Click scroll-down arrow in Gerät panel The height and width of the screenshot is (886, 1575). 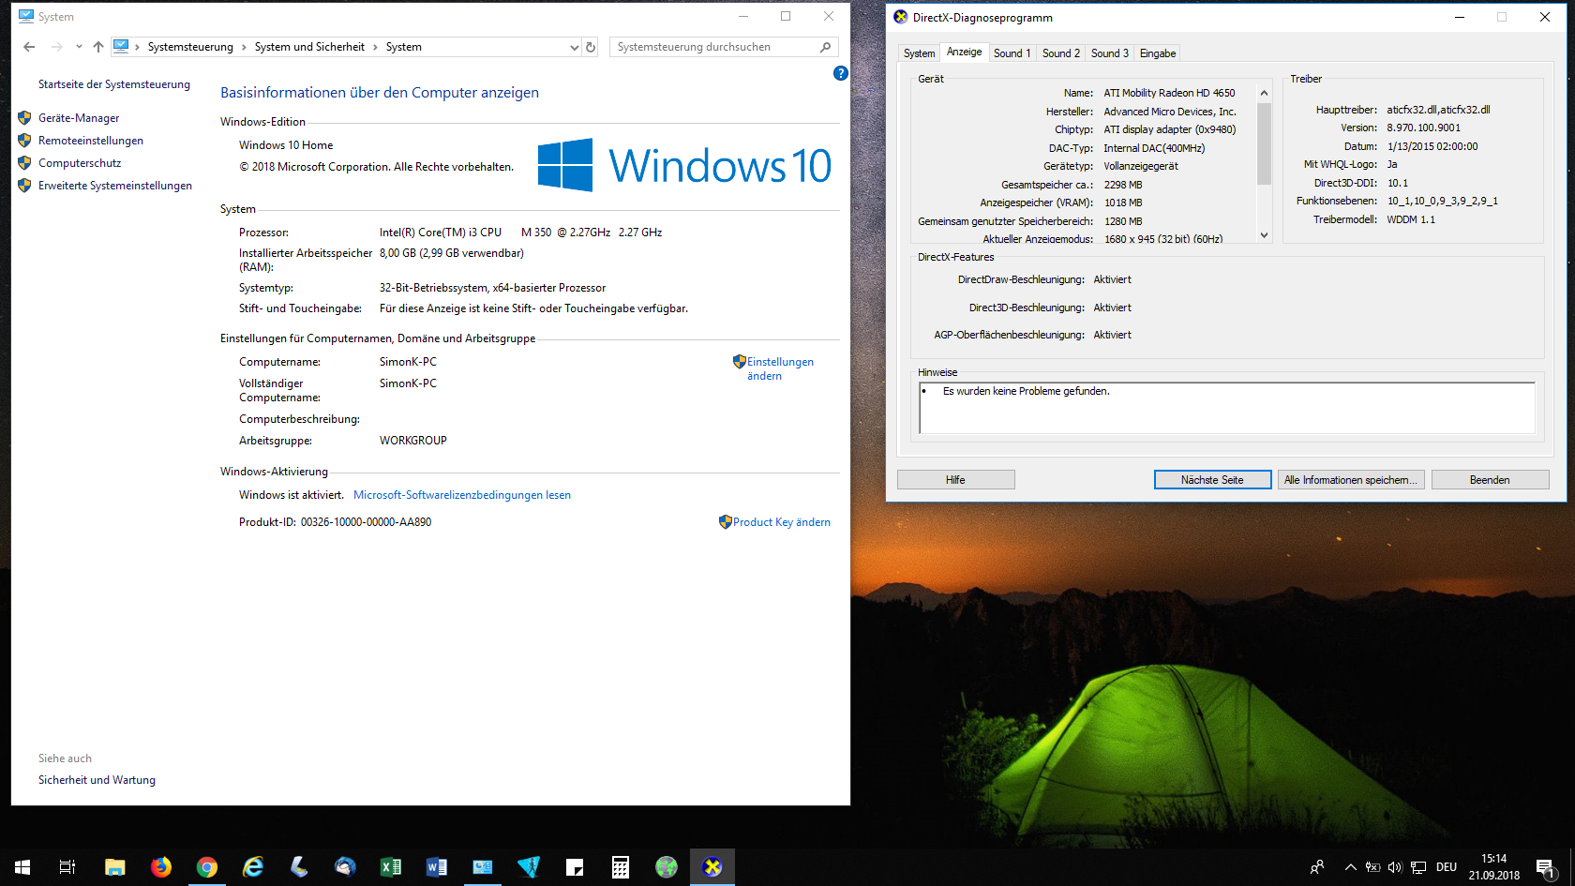[x=1264, y=235]
